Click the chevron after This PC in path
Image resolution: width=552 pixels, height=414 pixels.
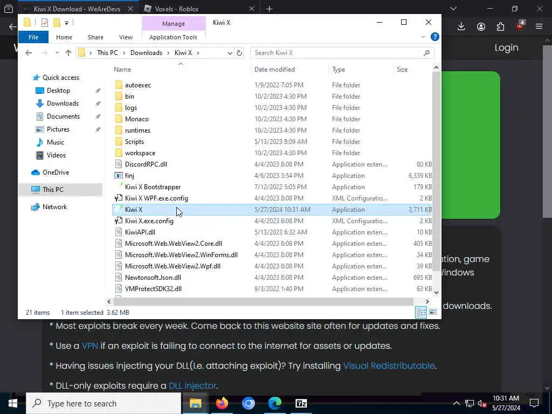point(124,53)
